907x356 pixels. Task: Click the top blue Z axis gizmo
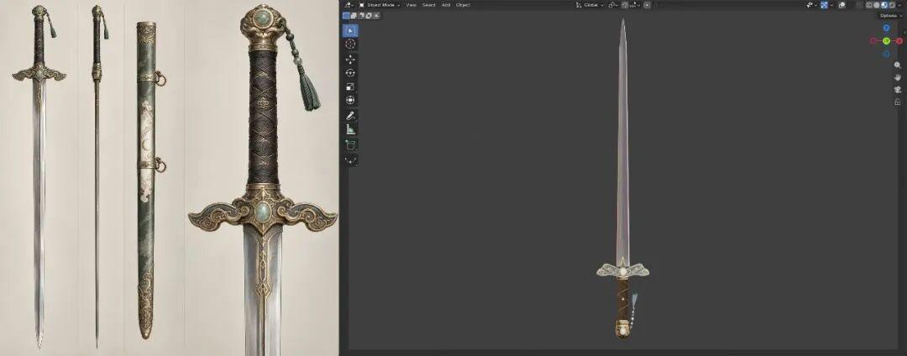886,28
